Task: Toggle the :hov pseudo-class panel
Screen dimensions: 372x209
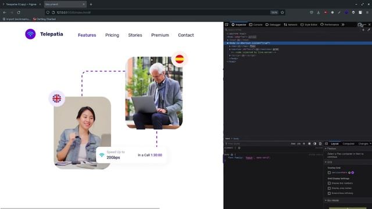Action: 293,143
